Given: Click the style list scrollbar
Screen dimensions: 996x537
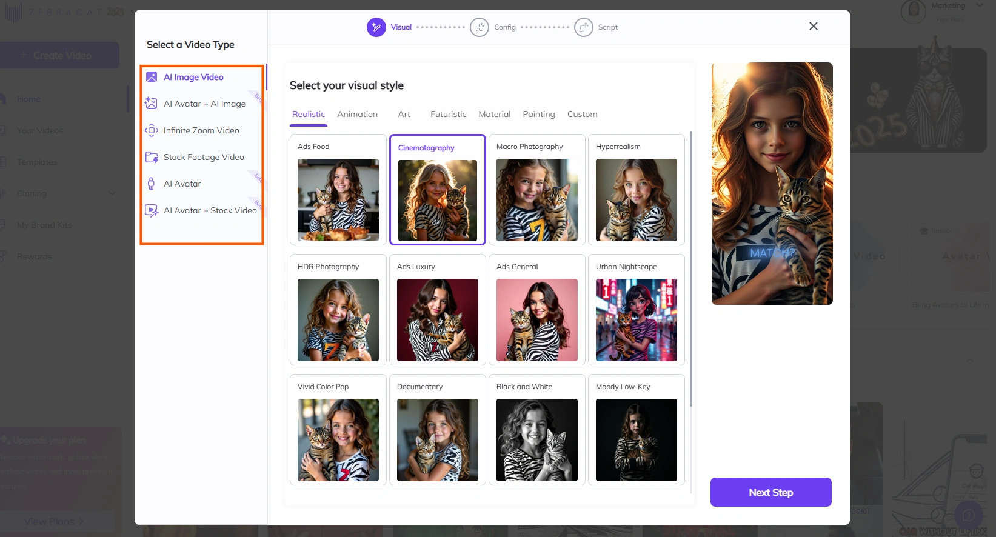Looking at the screenshot, I should 691,268.
